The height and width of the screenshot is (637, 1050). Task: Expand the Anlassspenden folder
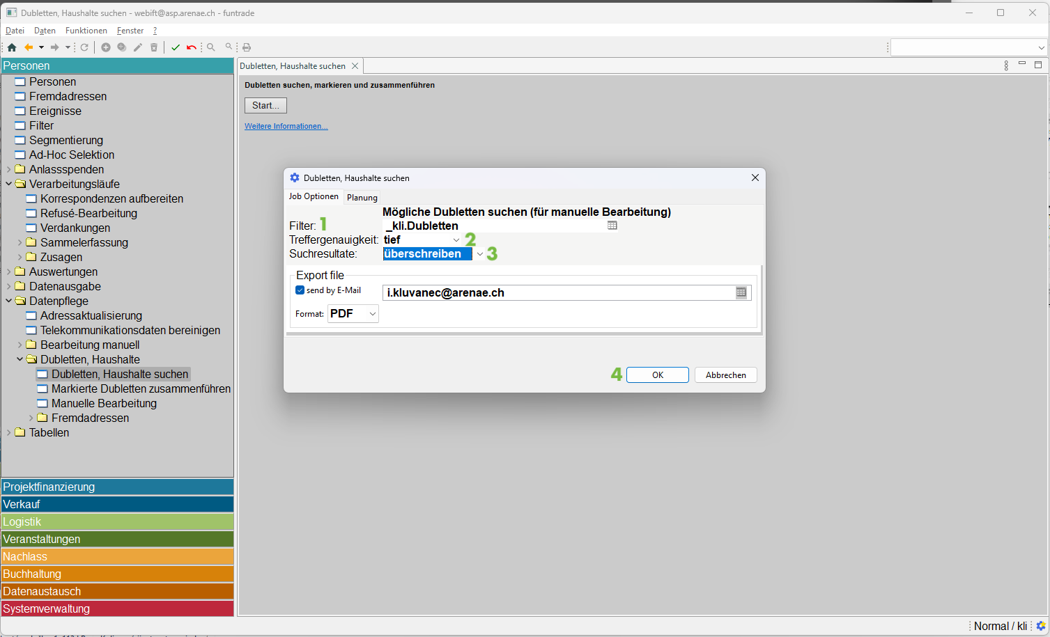pyautogui.click(x=9, y=170)
